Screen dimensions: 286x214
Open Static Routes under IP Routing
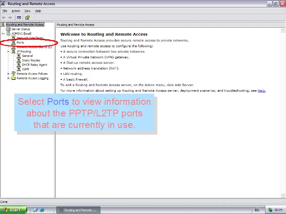31,60
